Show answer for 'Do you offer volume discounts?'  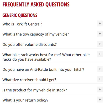click(30, 45)
